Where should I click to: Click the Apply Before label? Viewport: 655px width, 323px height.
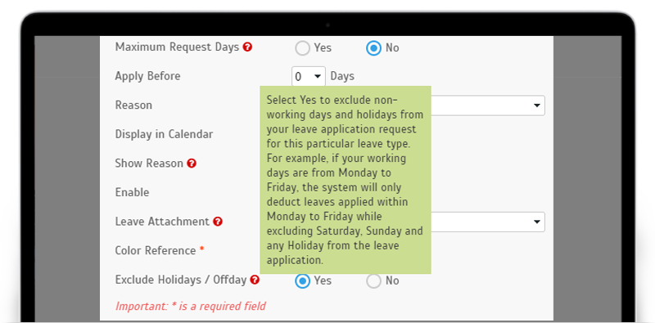[148, 76]
